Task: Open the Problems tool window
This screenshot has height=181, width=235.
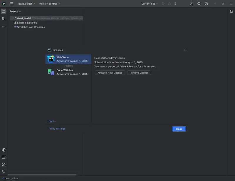Action: point(4,165)
